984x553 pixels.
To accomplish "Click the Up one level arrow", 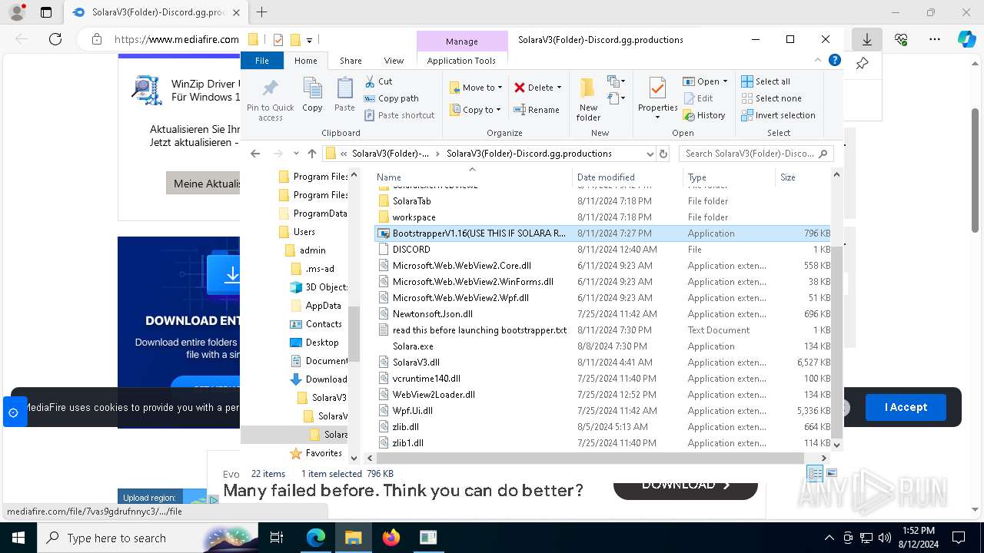I will point(311,154).
